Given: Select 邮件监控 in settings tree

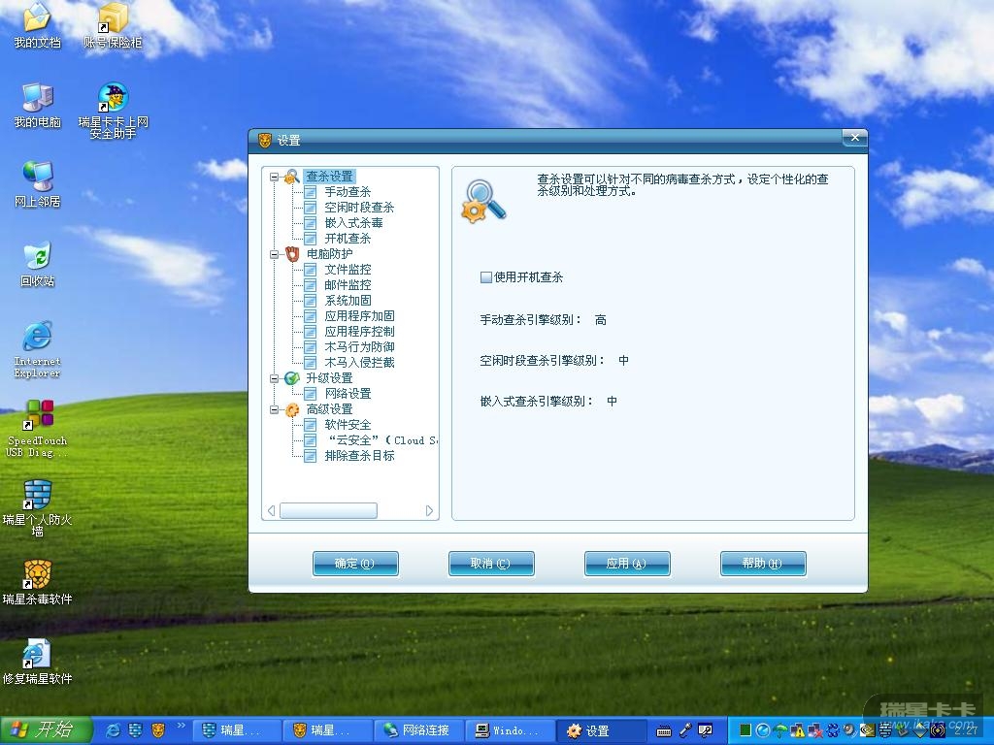Looking at the screenshot, I should pyautogui.click(x=348, y=285).
